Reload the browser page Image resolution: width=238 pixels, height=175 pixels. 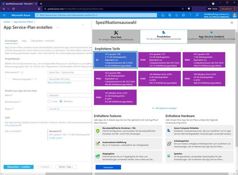pos(13,9)
